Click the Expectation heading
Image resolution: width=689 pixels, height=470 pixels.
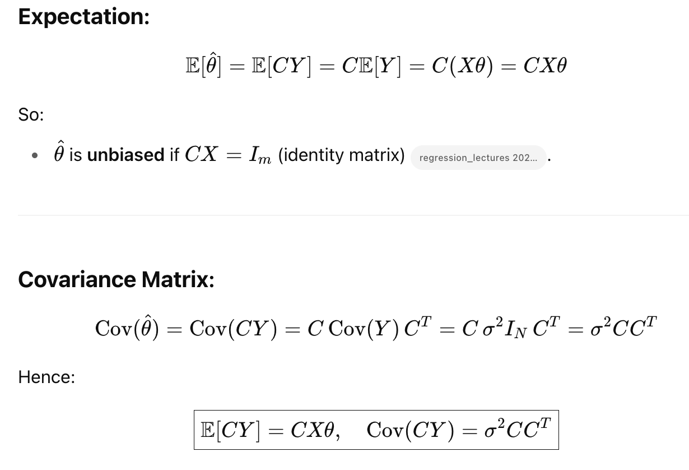tap(84, 17)
